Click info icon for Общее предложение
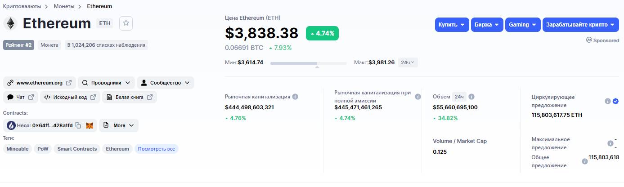The width and height of the screenshot is (624, 187). coord(585,161)
